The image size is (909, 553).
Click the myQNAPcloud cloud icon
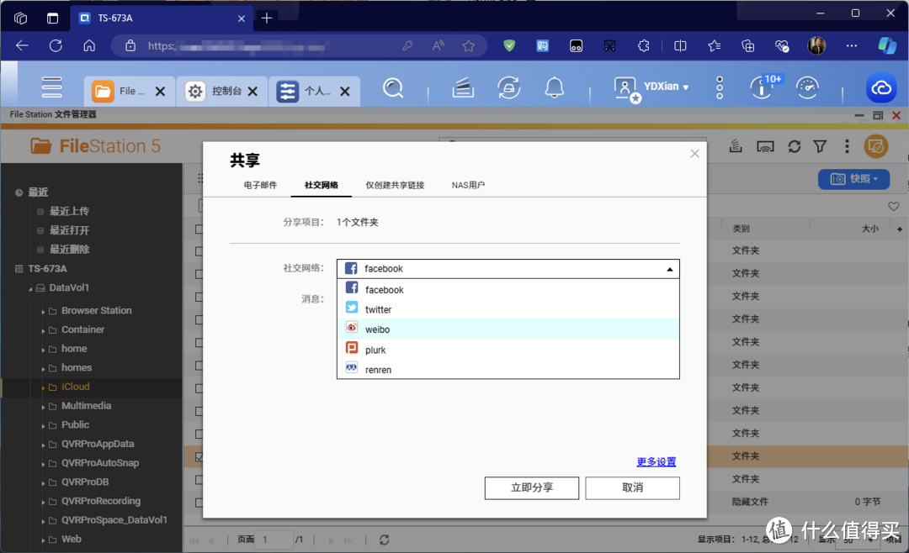point(881,88)
